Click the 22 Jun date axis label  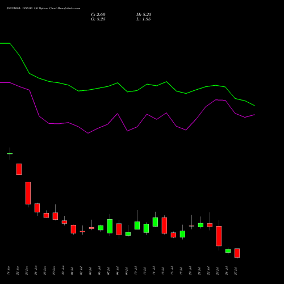tap(18, 270)
